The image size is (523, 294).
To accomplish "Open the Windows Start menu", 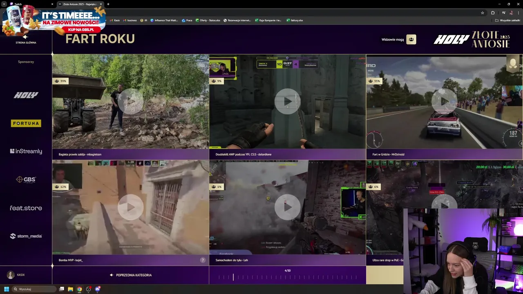I will point(6,289).
